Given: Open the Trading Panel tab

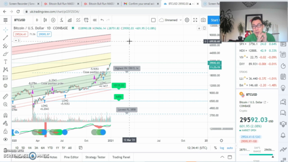Looking at the screenshot, I should click(x=121, y=157).
